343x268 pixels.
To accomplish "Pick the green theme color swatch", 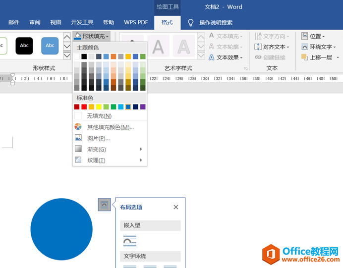I will [143, 56].
